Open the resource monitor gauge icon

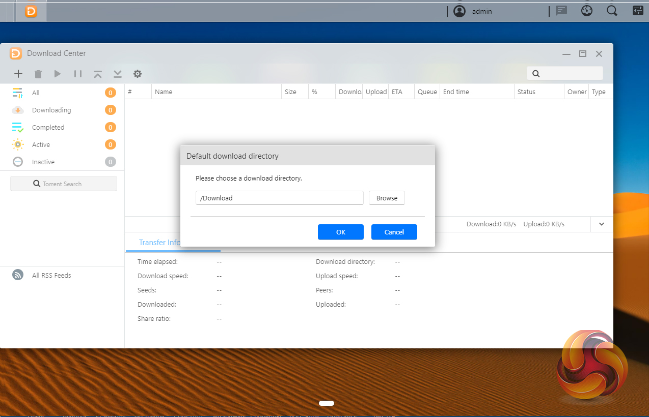click(587, 11)
